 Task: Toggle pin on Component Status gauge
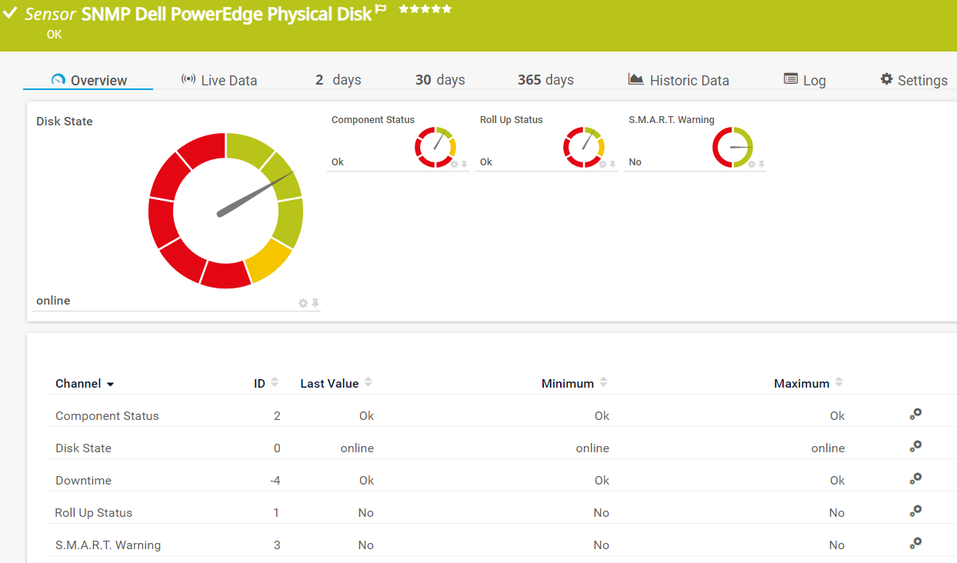tap(464, 164)
